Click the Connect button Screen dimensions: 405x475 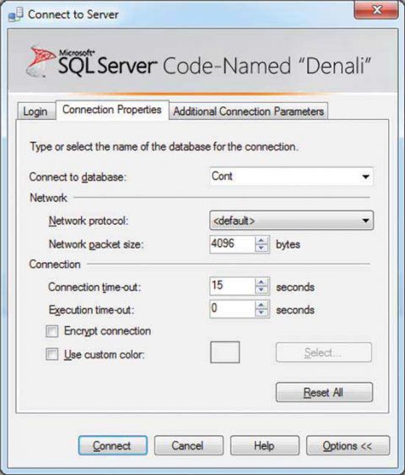pos(112,445)
